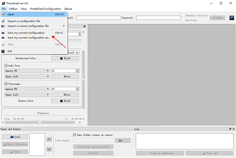Disable the Info Text checkbox

(x=6, y=65)
